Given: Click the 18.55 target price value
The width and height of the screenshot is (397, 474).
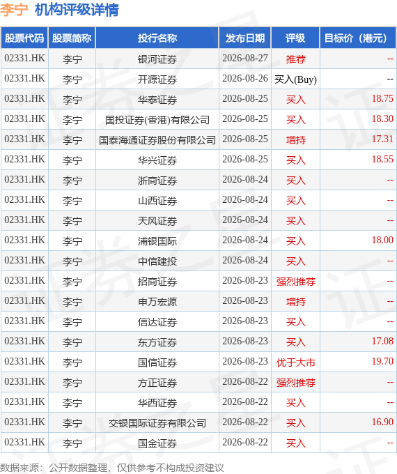Looking at the screenshot, I should 382,160.
